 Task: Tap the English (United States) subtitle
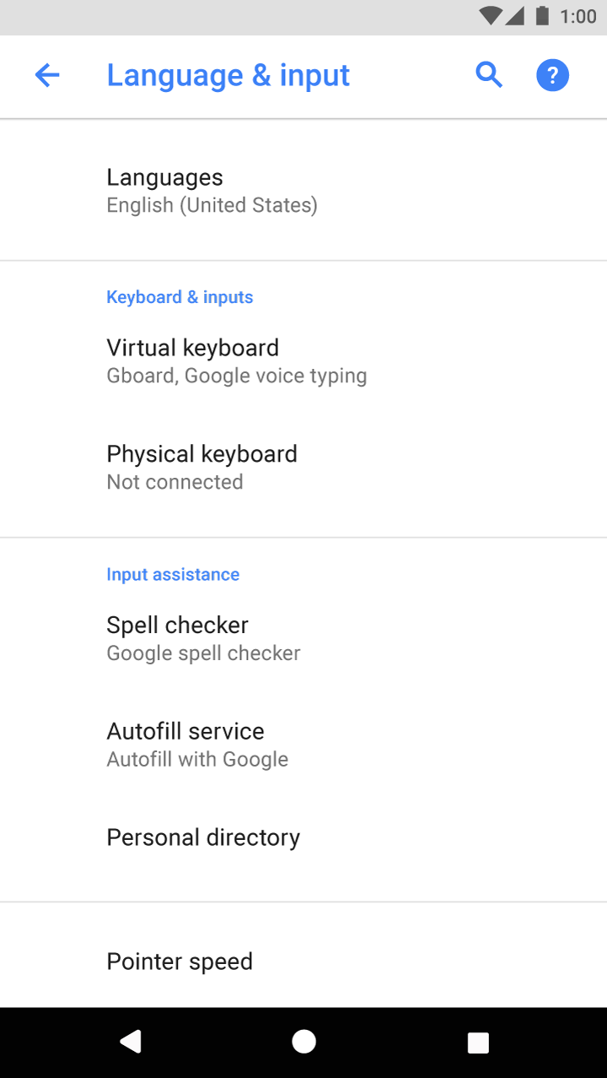click(x=212, y=205)
